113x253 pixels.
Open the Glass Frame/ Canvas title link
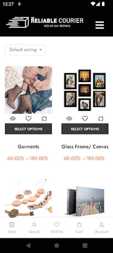point(85,147)
